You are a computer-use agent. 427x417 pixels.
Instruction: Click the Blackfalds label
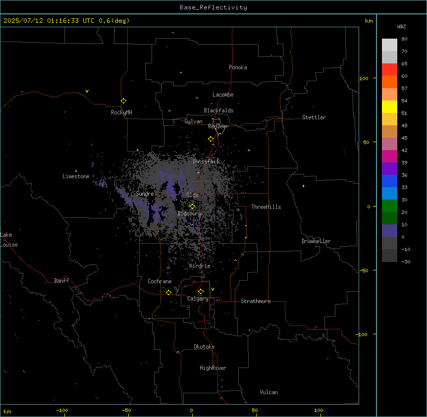click(218, 110)
